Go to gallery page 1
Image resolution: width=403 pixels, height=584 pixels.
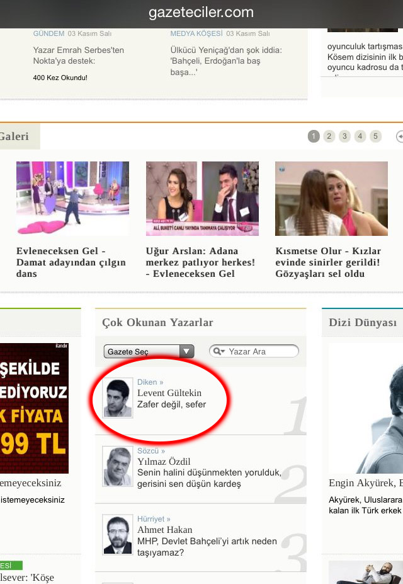pyautogui.click(x=314, y=136)
